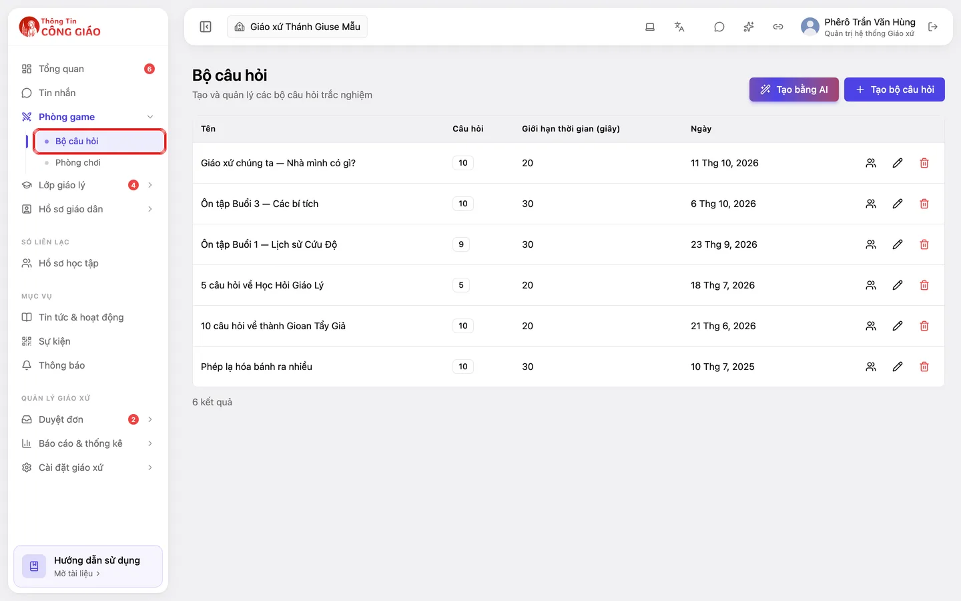Click the text "10 câu hỏi về thánh Gioan Tẩy Giả"
The width and height of the screenshot is (961, 601).
coord(273,326)
